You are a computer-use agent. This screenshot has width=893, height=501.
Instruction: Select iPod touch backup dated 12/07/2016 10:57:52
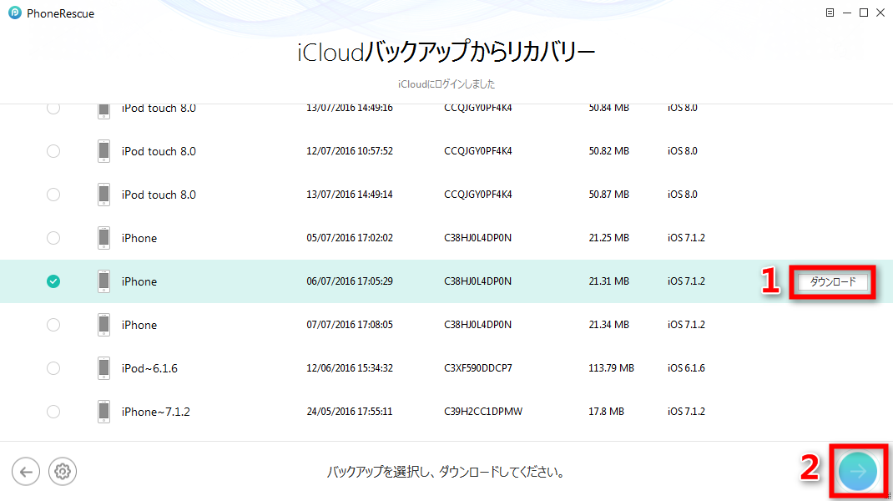click(53, 151)
